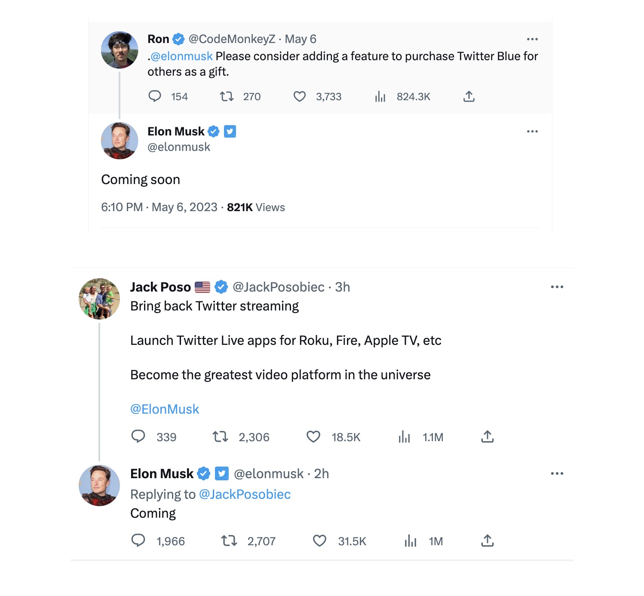Like Ron's Twitter Blue gift tweet
644x596 pixels.
pos(300,96)
